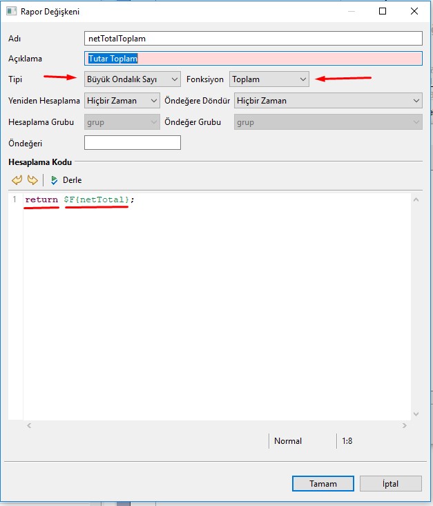Click the redo arrow icon

pos(32,180)
